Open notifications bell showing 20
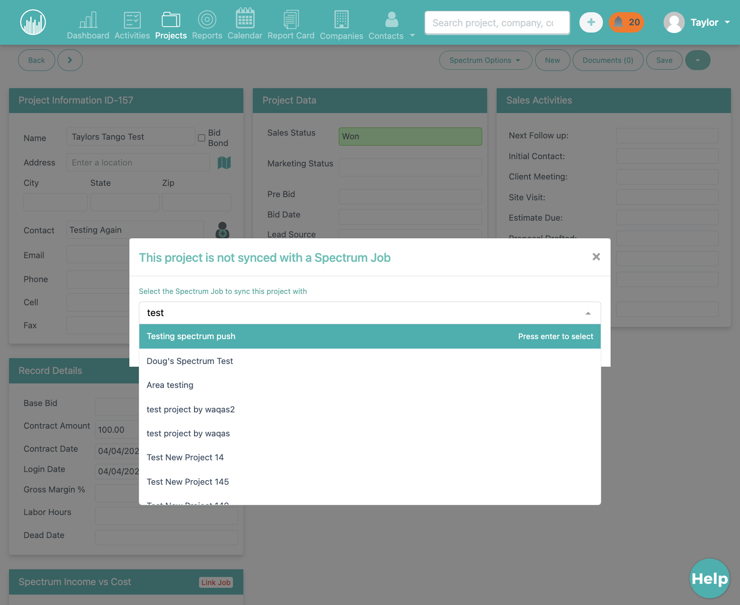 coord(626,22)
